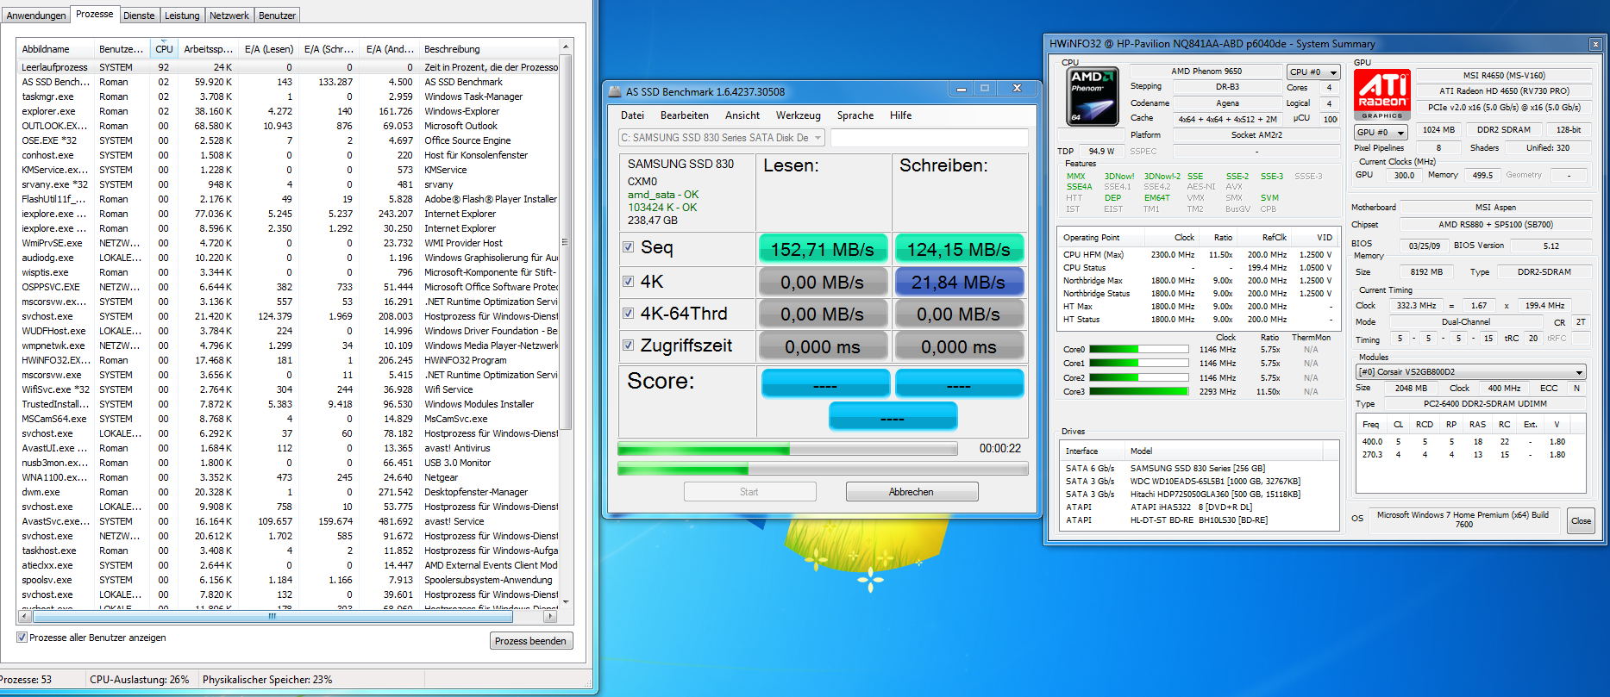Click the Task Manager horizontal scrollbar
The image size is (1610, 697).
[x=288, y=616]
